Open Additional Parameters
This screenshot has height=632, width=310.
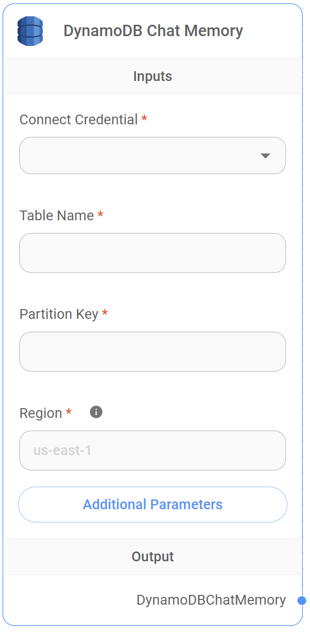(x=153, y=504)
